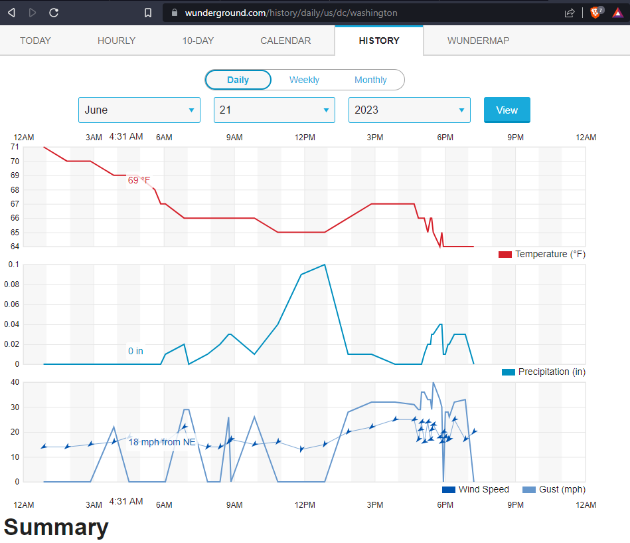Screen dimensions: 630x543
Task: Click the red Temperature legend swatch
Action: (x=505, y=254)
